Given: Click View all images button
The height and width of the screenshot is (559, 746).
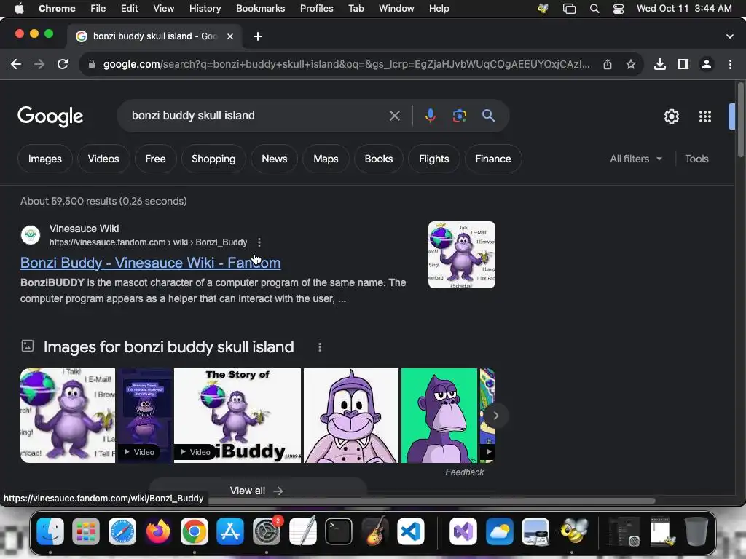Looking at the screenshot, I should [x=257, y=491].
